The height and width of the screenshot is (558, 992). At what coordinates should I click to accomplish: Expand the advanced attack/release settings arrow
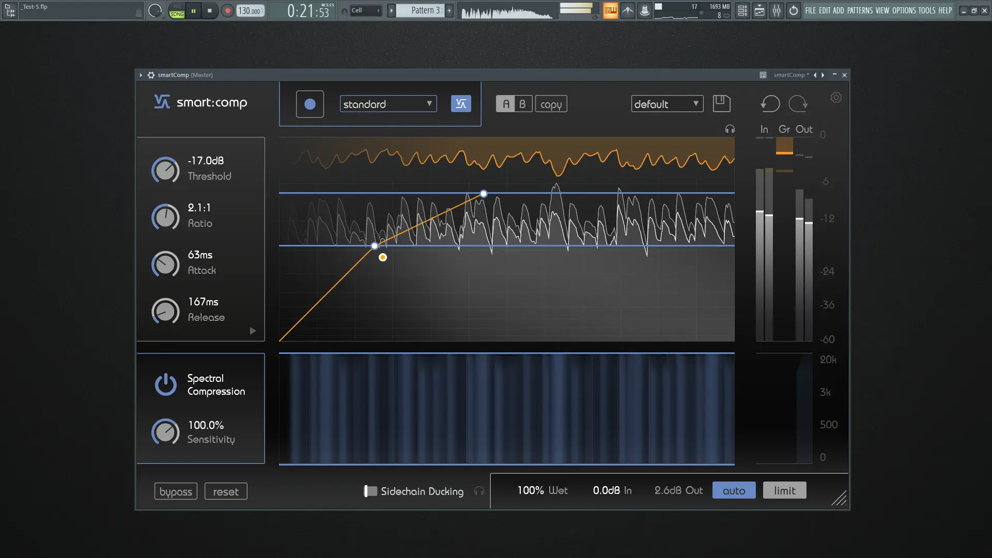click(253, 331)
